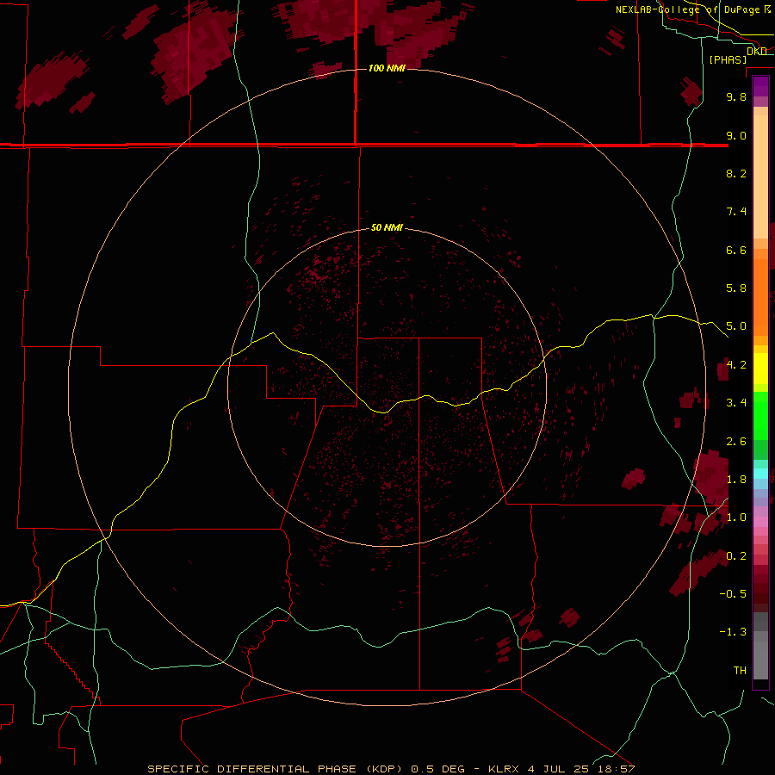Click the 9.0 scale value
The width and height of the screenshot is (775, 775).
[736, 135]
